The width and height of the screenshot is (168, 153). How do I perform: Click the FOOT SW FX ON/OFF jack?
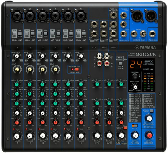pyautogui.click(x=113, y=15)
